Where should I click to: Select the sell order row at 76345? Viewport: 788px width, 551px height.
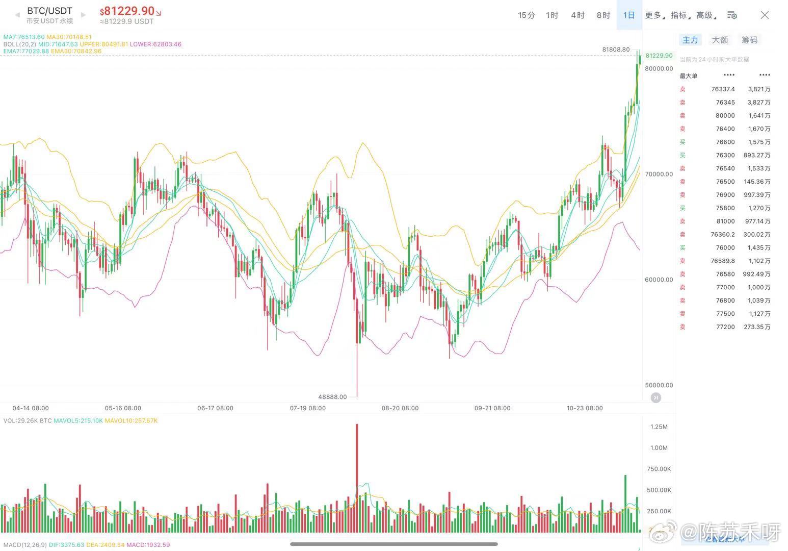[725, 103]
